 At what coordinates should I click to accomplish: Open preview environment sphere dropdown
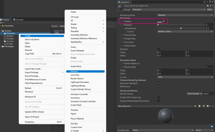pyautogui.click(x=208, y=106)
